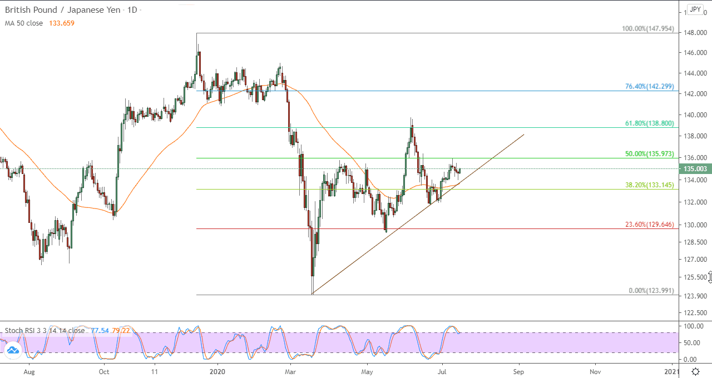Viewport: 712px width, 378px height.
Task: Click the 148.000 price scale label
Action: [x=696, y=33]
